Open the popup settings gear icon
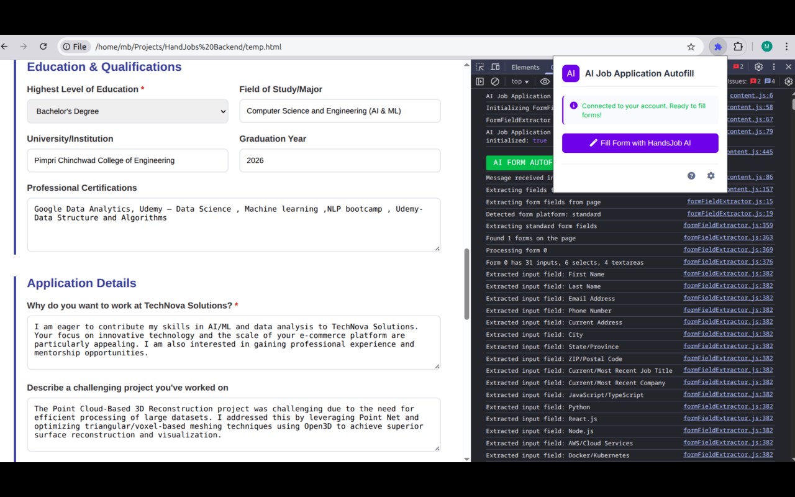 (711, 176)
